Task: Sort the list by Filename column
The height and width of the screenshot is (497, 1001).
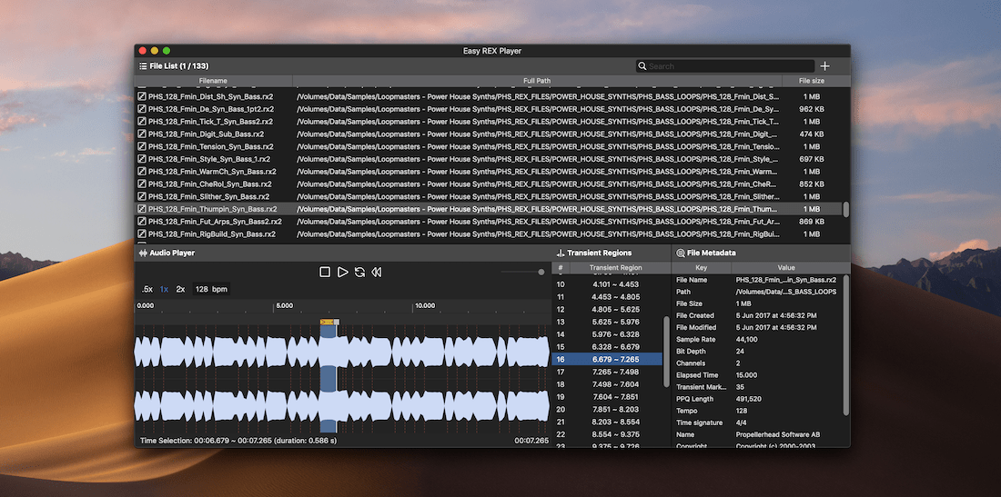Action: pyautogui.click(x=213, y=81)
